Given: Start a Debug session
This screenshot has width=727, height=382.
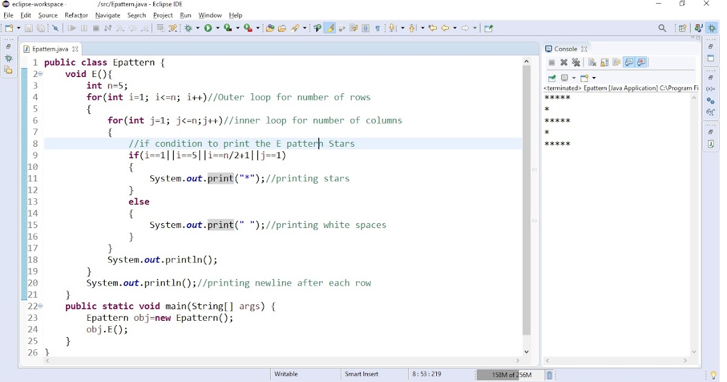Looking at the screenshot, I should 189,28.
